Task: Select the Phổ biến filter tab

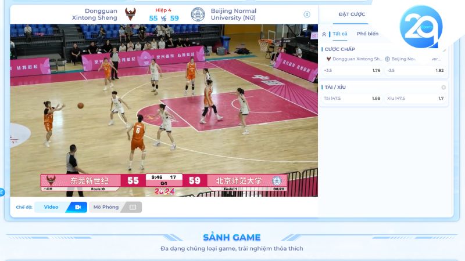Action: click(x=367, y=34)
